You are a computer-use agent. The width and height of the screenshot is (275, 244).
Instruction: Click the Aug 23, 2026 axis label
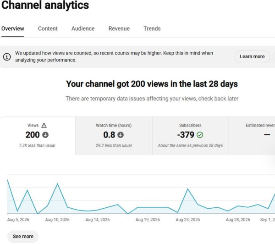click(x=188, y=220)
